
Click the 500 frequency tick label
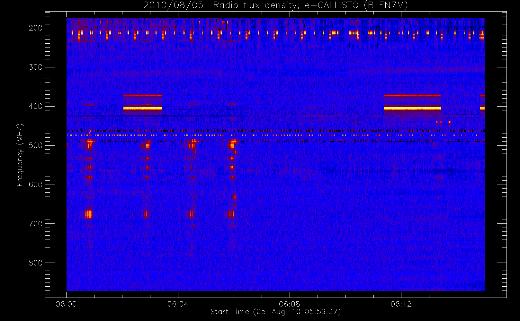36,145
